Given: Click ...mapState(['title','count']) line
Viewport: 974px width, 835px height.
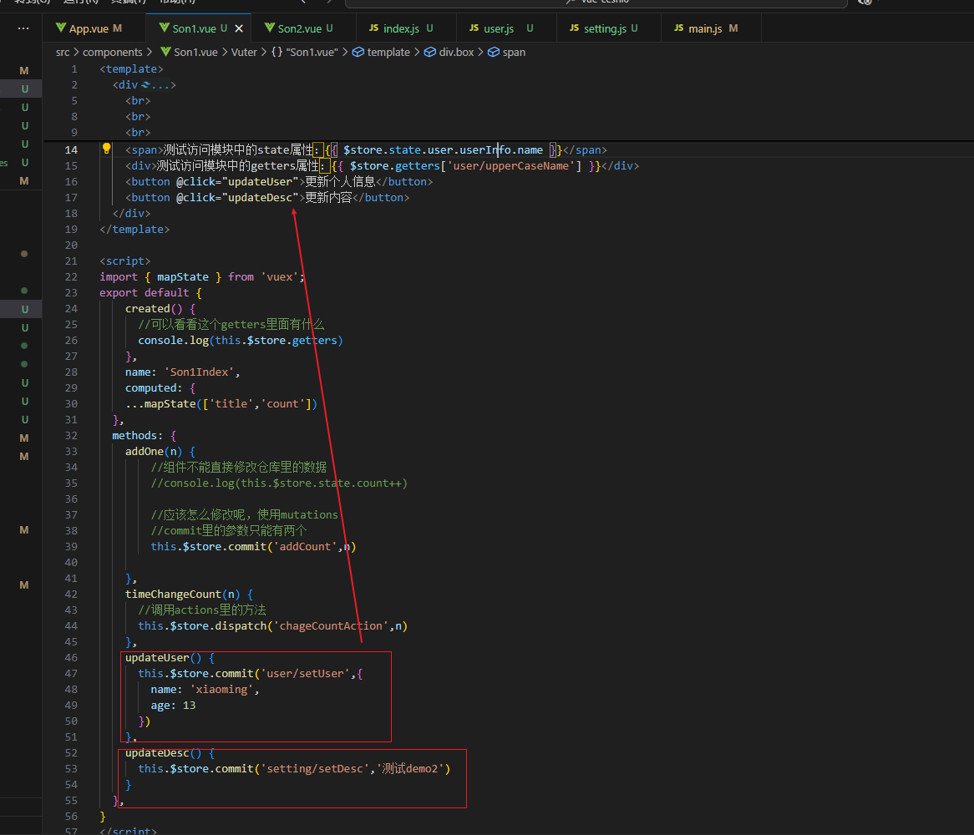Looking at the screenshot, I should coord(221,403).
